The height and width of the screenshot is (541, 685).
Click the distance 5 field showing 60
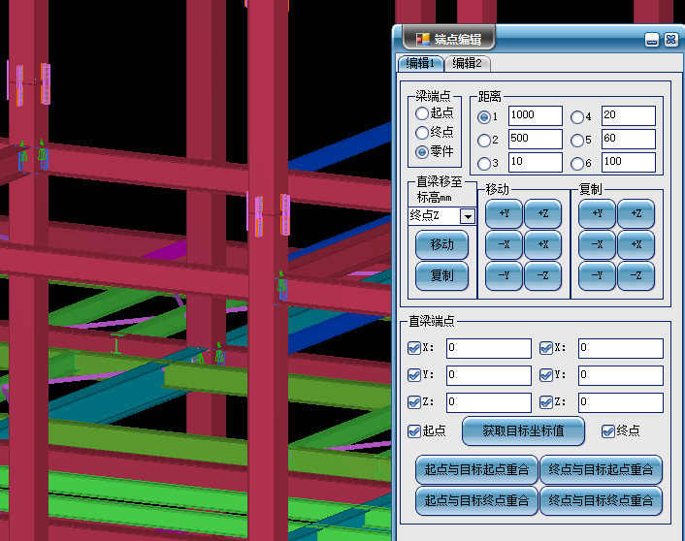[628, 139]
